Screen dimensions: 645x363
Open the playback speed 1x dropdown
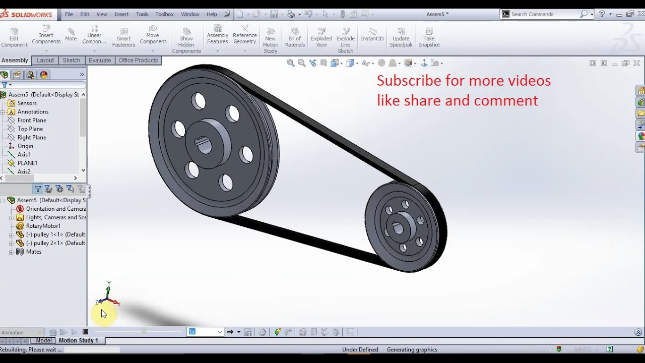[x=220, y=332]
